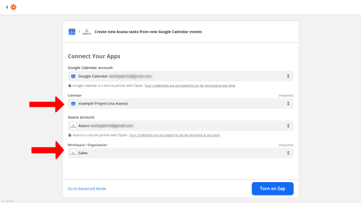
Task: Click the Turn on Zap button
Action: click(273, 189)
